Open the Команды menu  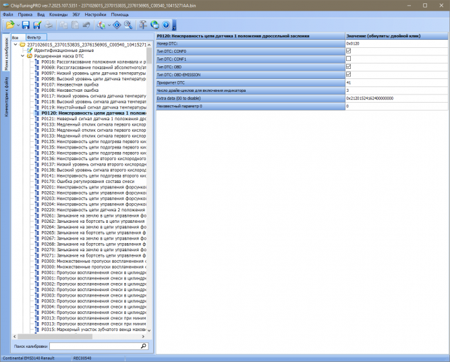[58, 14]
